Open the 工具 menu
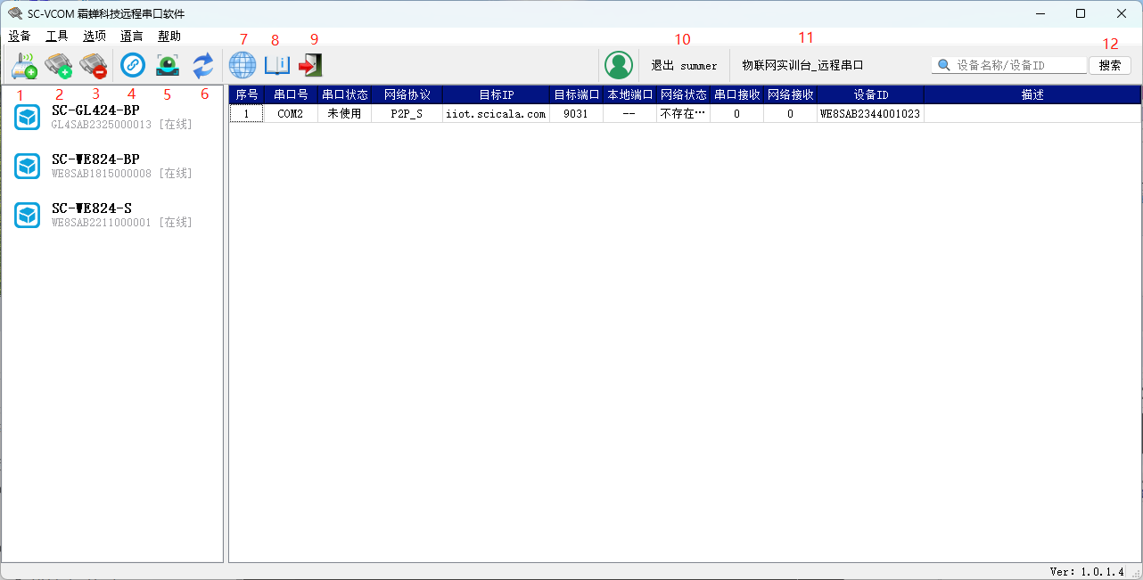Image resolution: width=1143 pixels, height=580 pixels. click(x=57, y=37)
